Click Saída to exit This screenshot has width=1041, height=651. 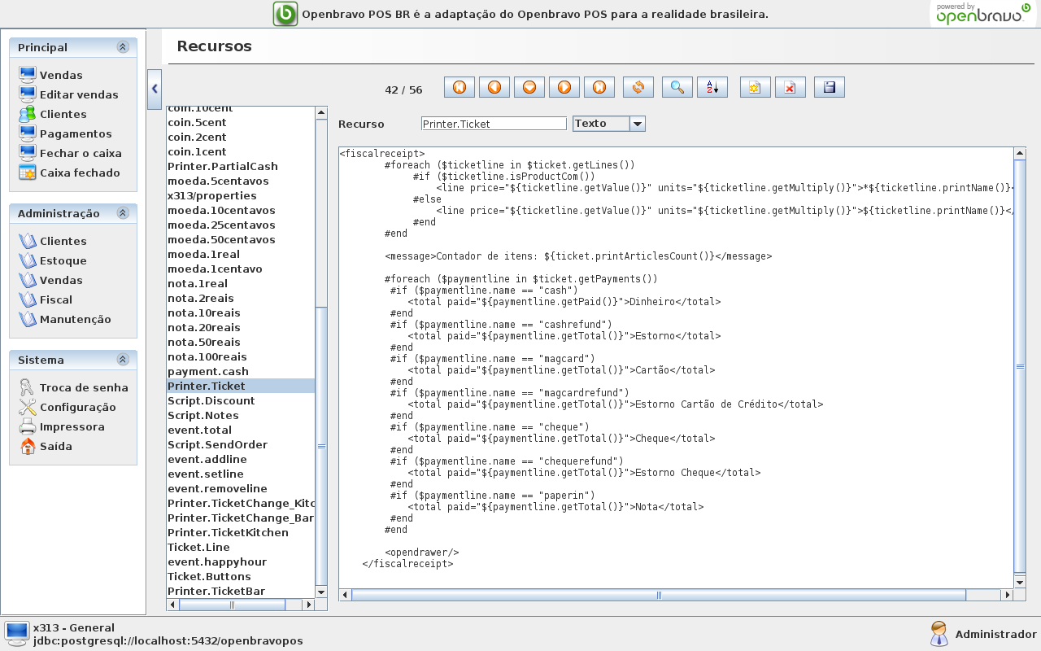tap(45, 446)
